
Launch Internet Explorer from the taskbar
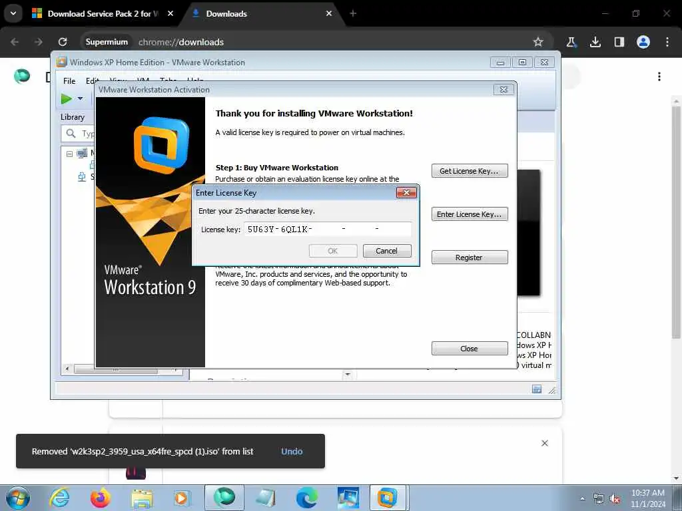click(59, 498)
